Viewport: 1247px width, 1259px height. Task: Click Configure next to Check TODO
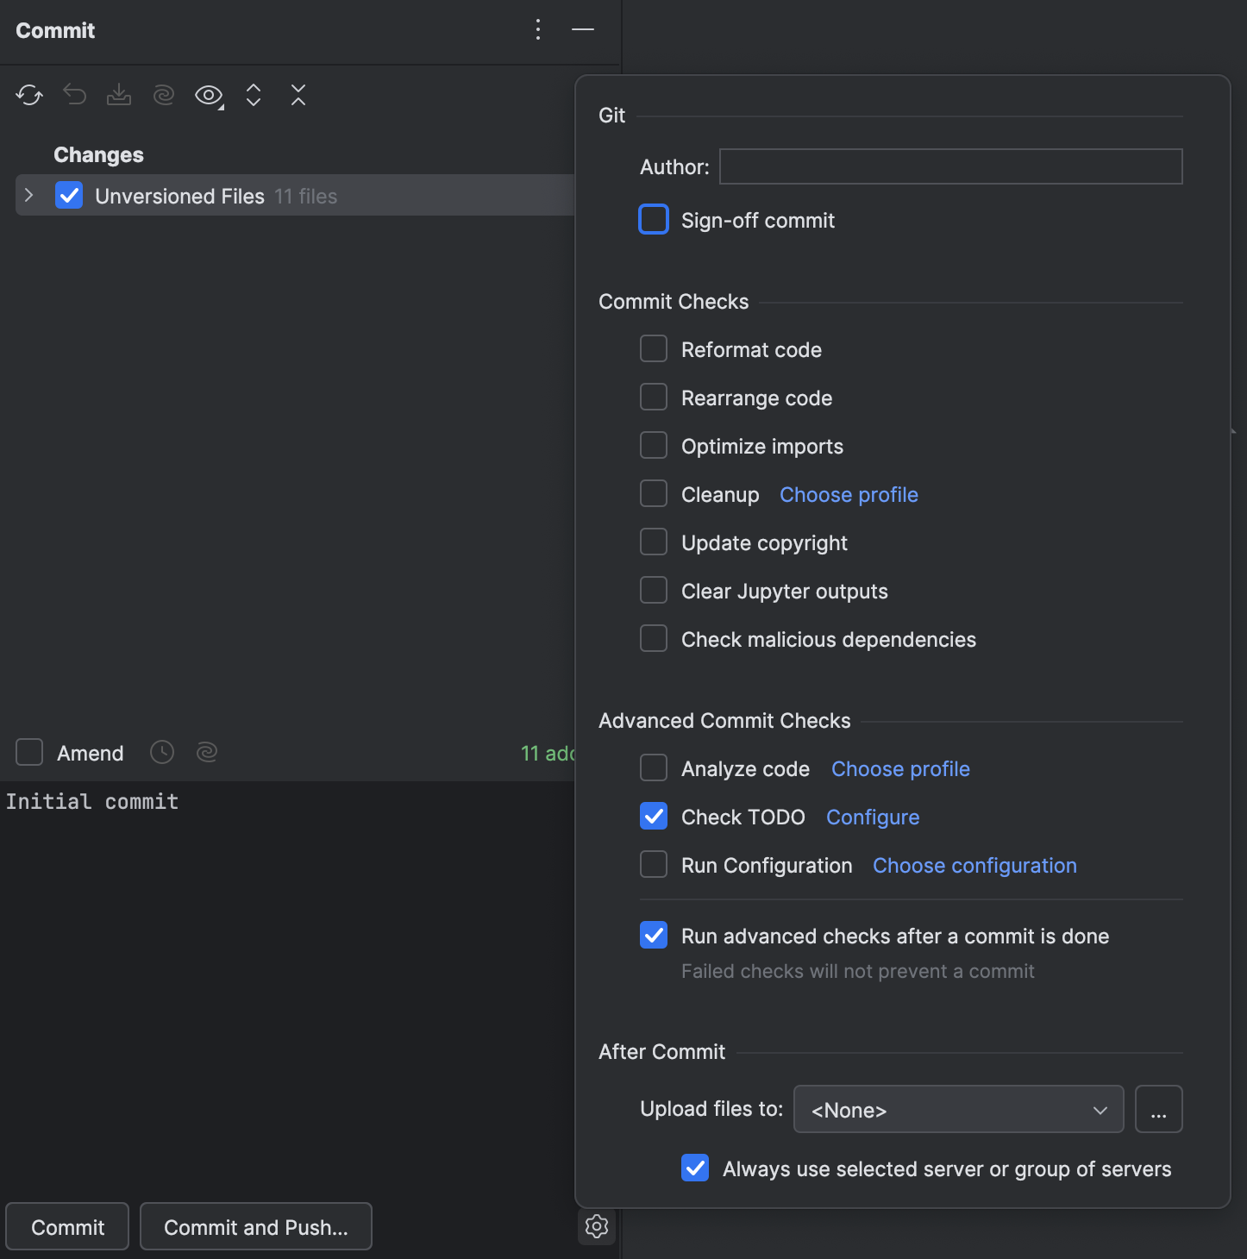pos(872,817)
